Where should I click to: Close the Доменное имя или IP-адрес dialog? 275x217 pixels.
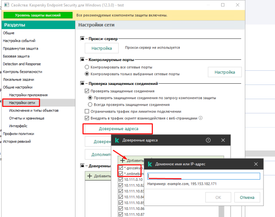coord(256,164)
